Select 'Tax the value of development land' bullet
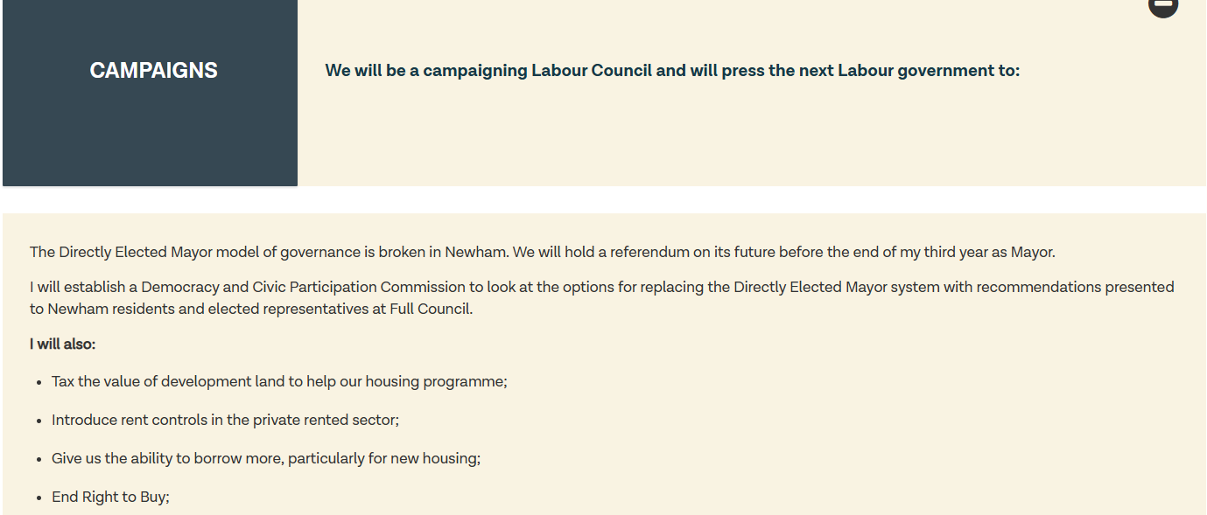This screenshot has width=1207, height=515. [x=279, y=382]
